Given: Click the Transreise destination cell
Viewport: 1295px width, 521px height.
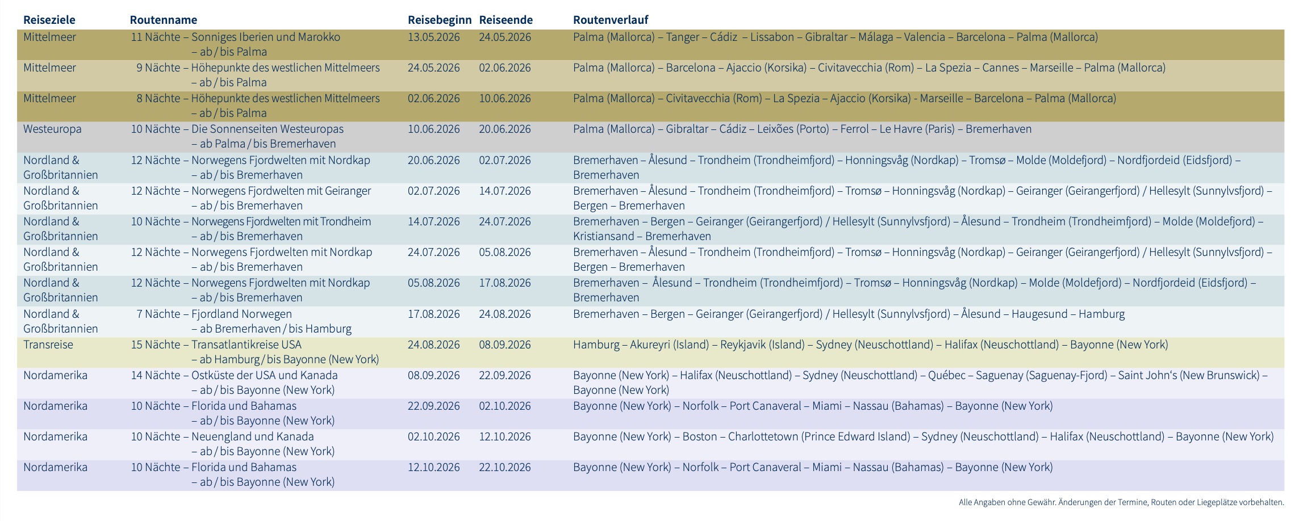Looking at the screenshot, I should [x=48, y=345].
